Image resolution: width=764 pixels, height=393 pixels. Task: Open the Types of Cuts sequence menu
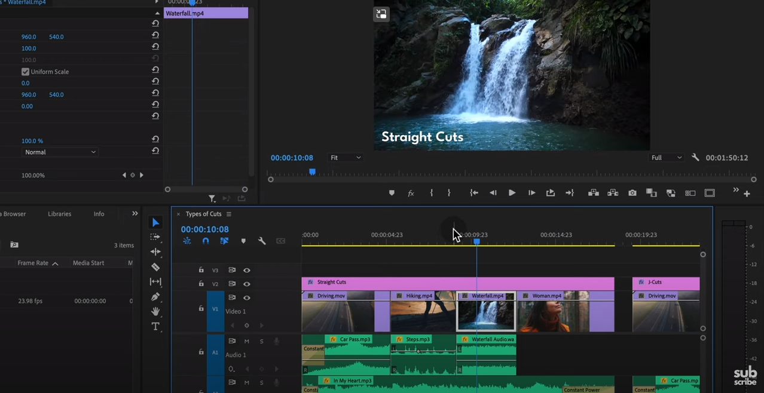coord(228,214)
